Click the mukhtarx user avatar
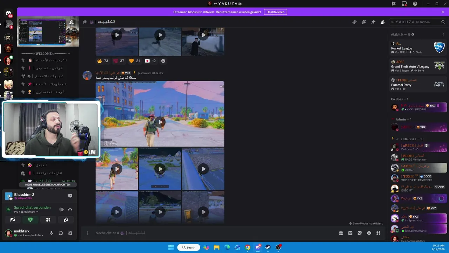The image size is (449, 253). click(8, 233)
